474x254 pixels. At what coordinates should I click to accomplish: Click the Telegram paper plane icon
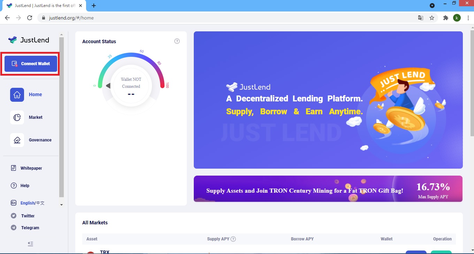[x=14, y=228]
